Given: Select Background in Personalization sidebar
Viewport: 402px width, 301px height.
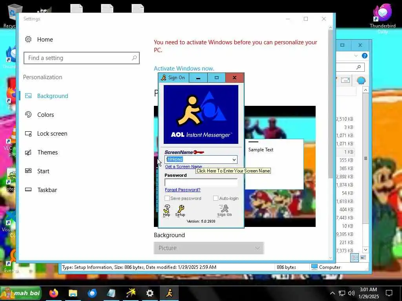Looking at the screenshot, I should (x=53, y=96).
